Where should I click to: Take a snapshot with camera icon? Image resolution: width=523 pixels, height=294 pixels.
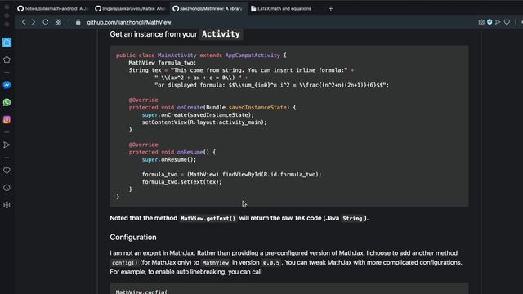point(481,22)
